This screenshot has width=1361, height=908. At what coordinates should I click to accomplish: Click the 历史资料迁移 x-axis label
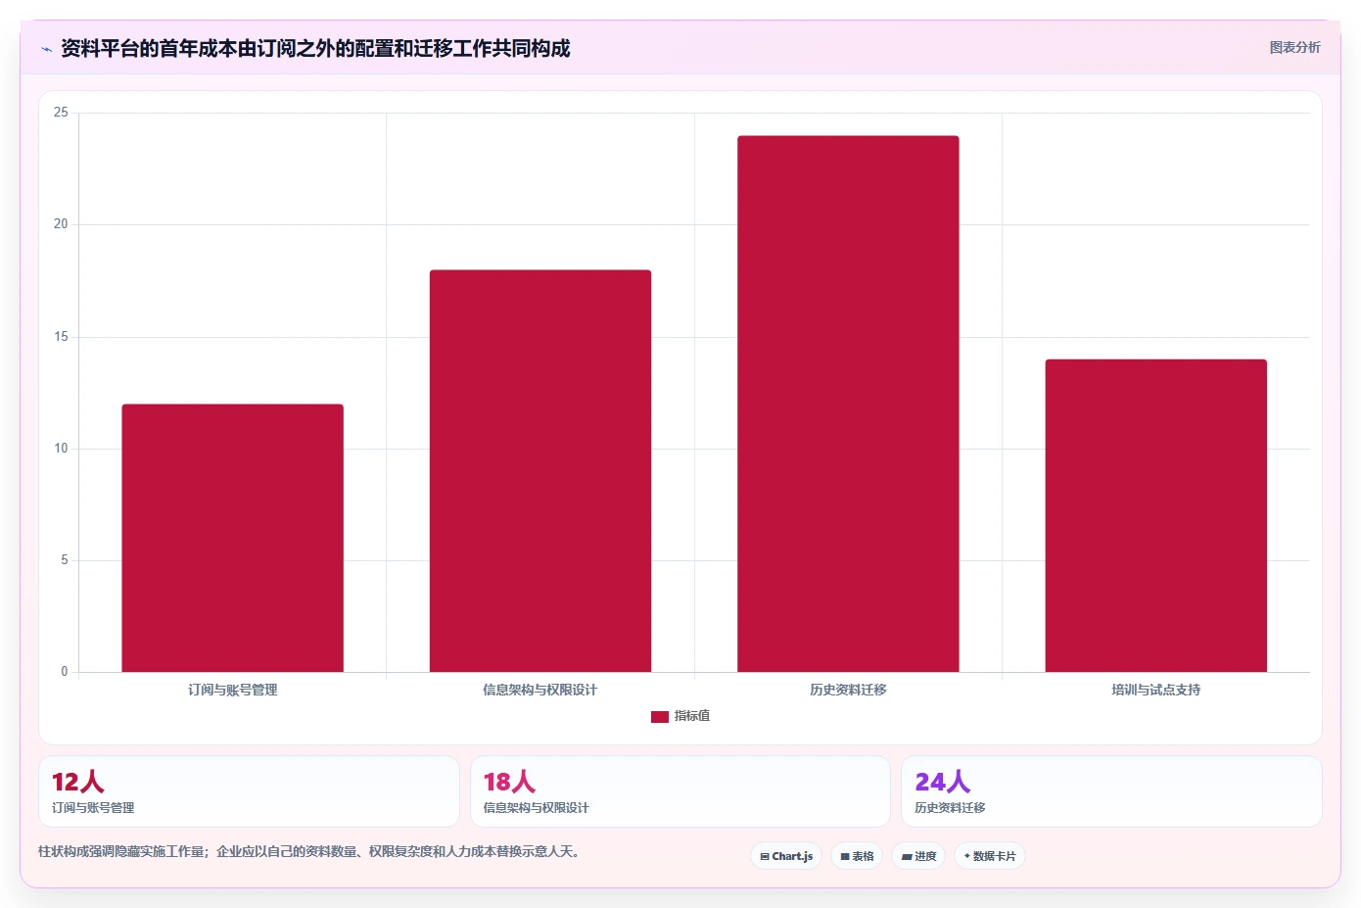(x=848, y=690)
